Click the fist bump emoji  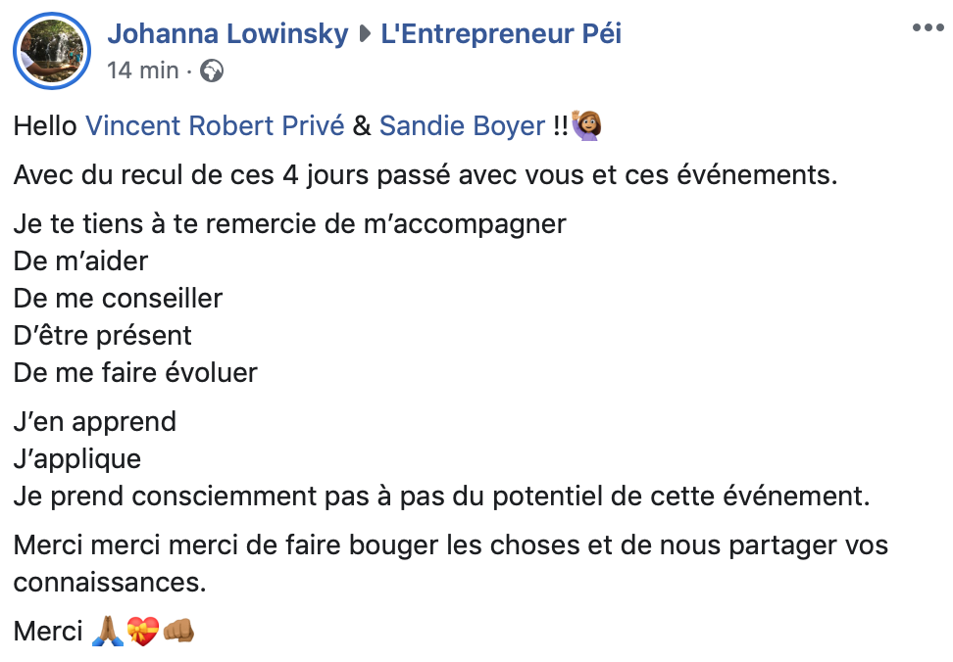click(178, 632)
